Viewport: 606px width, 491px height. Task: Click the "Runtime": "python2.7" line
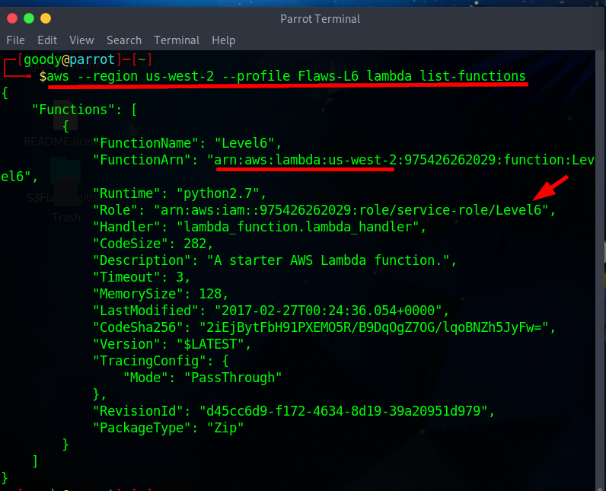tap(180, 193)
